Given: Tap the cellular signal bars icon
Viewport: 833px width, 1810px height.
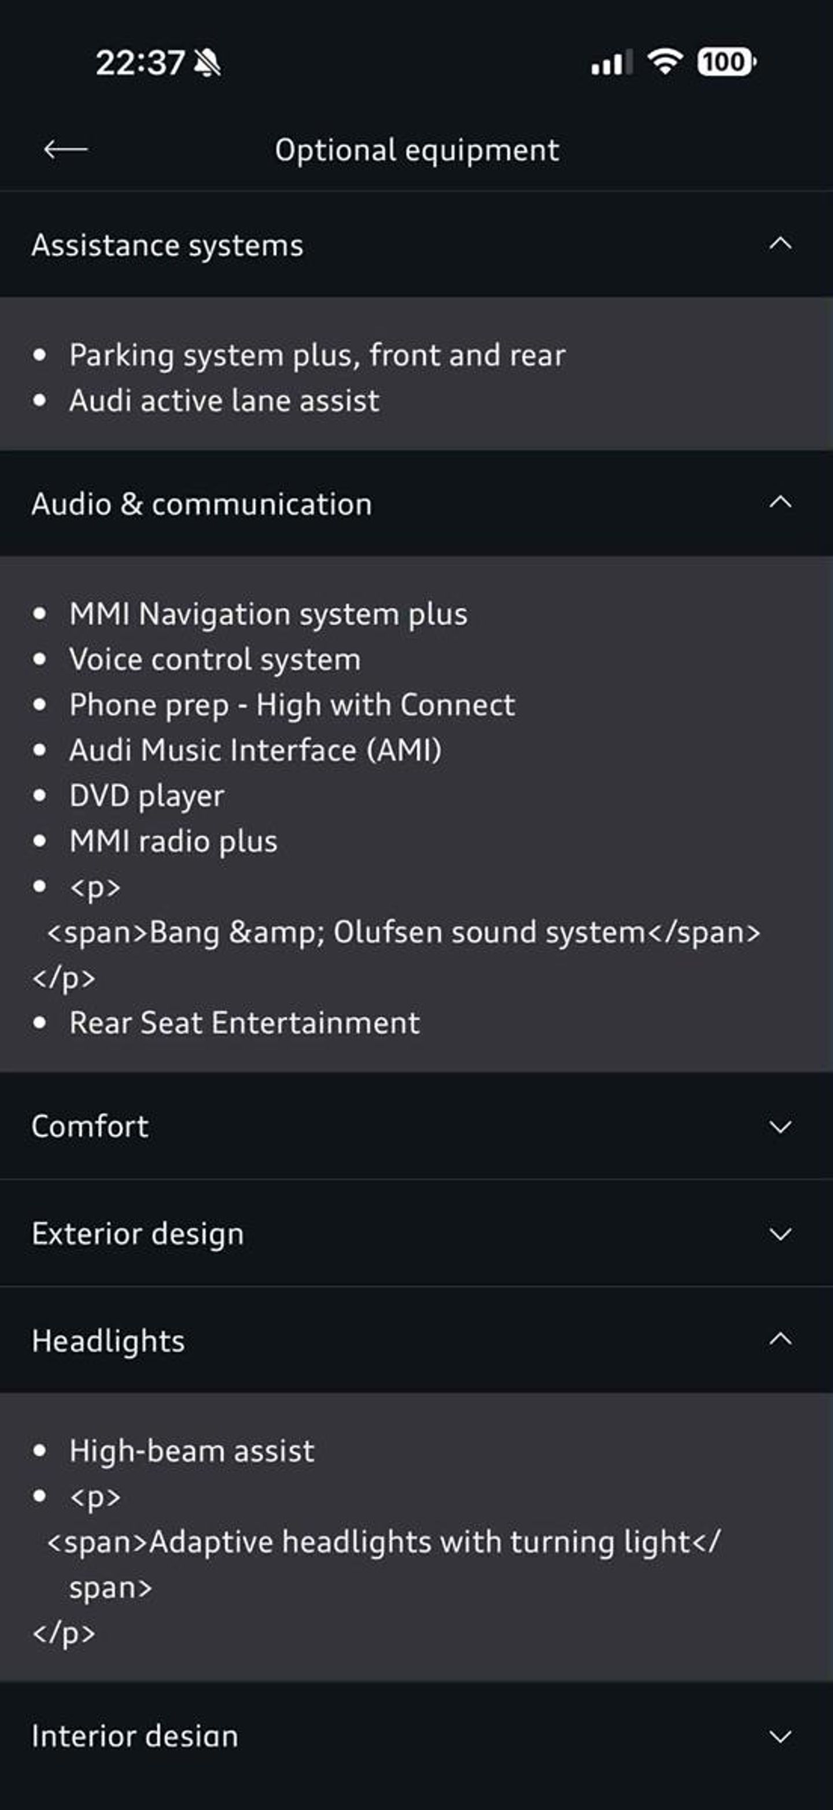Looking at the screenshot, I should (610, 62).
